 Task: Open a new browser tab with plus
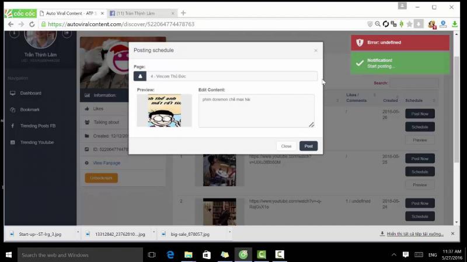183,13
